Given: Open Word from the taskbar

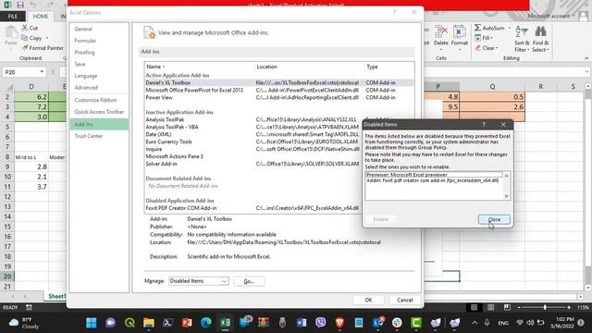Looking at the screenshot, I should 302,323.
